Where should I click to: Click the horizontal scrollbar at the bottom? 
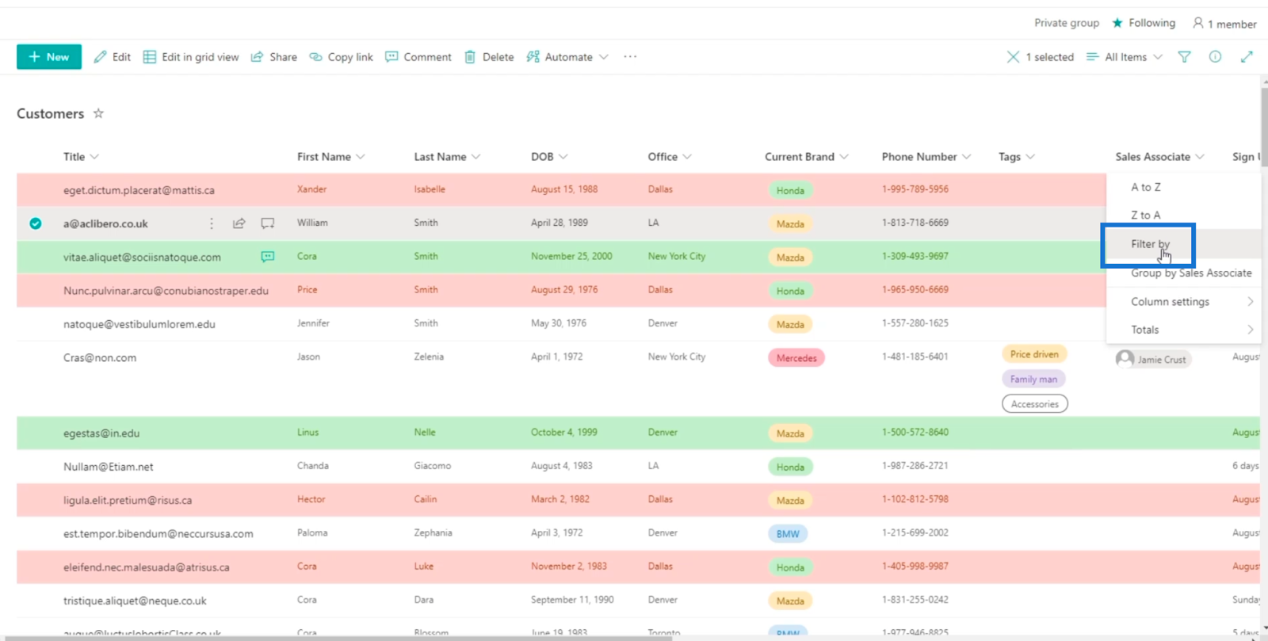[337, 638]
